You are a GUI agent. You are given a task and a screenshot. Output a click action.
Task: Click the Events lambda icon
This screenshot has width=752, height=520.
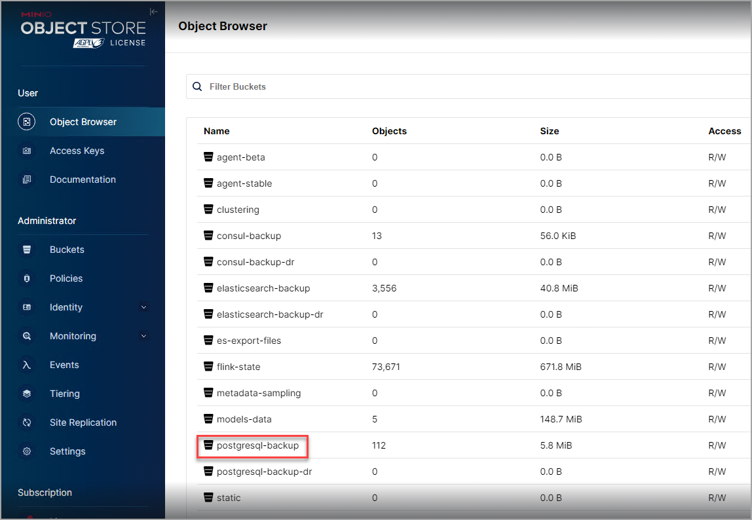[x=27, y=365]
